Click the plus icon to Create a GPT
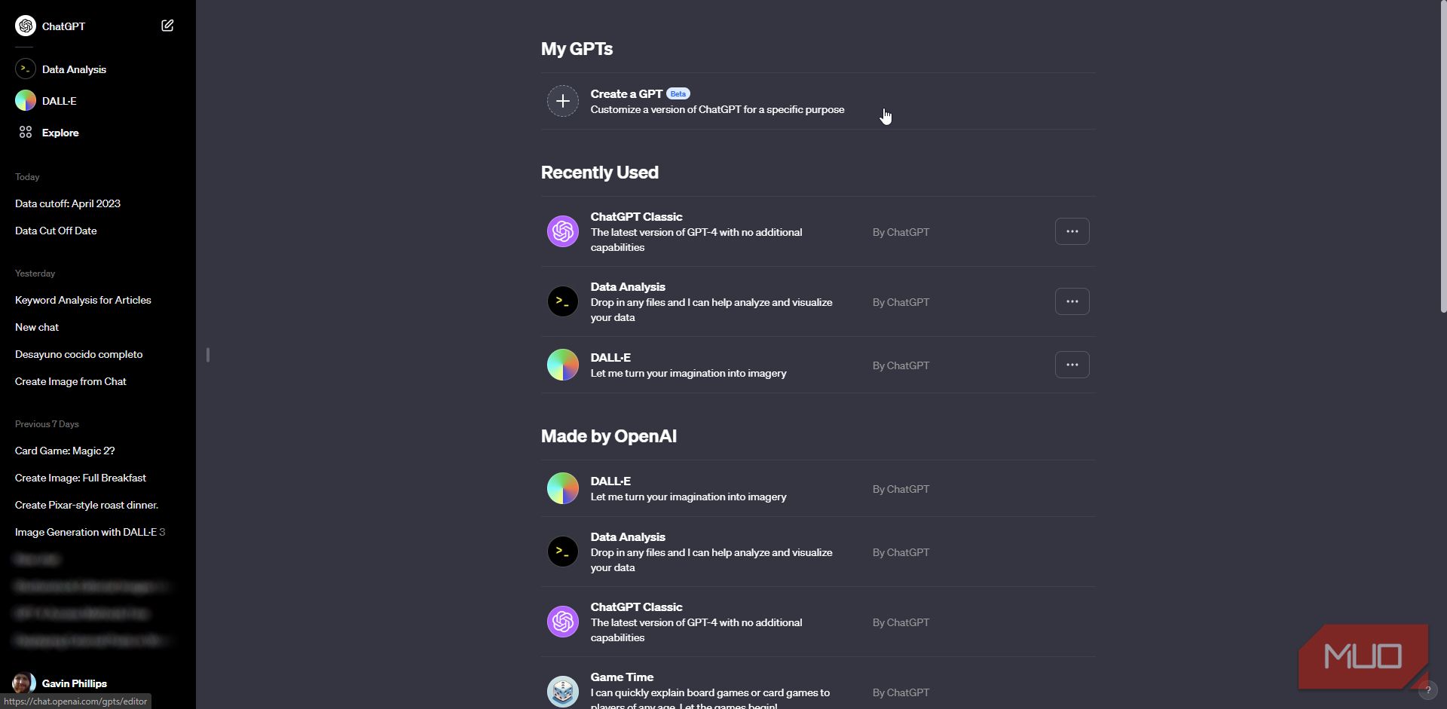 (562, 100)
